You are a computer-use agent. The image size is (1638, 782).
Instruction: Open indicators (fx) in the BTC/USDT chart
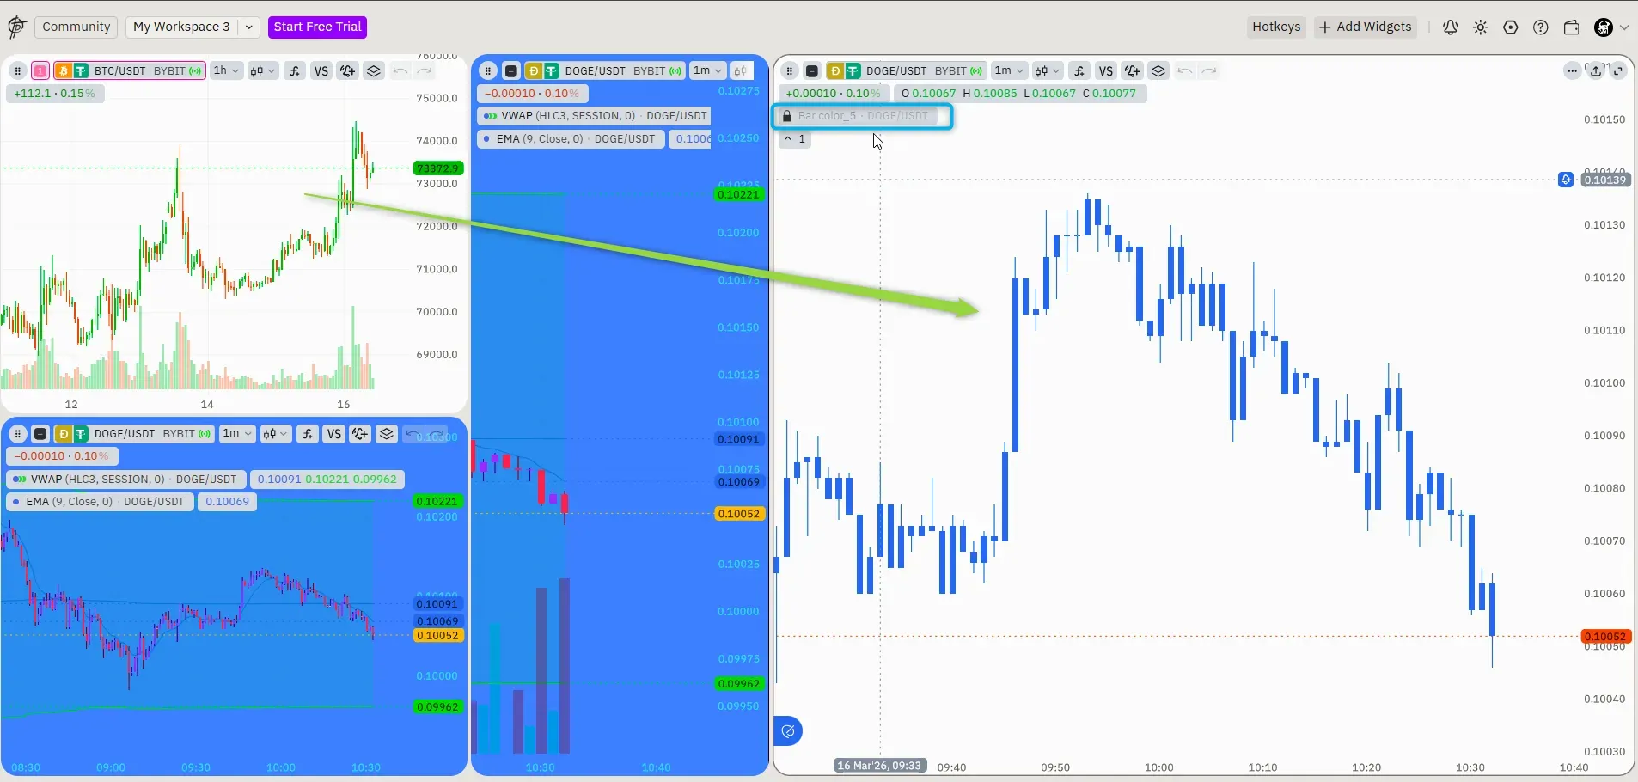(295, 71)
